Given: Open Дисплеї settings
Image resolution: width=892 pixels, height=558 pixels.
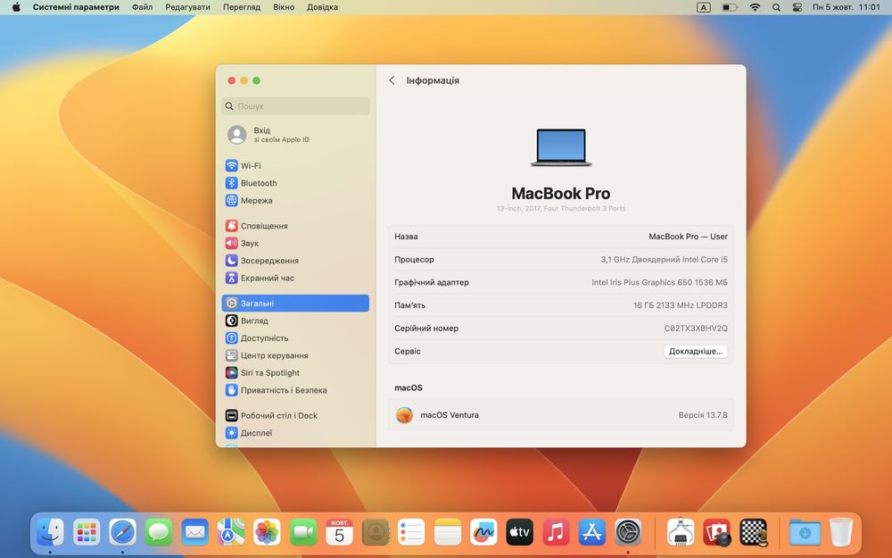Looking at the screenshot, I should click(295, 433).
